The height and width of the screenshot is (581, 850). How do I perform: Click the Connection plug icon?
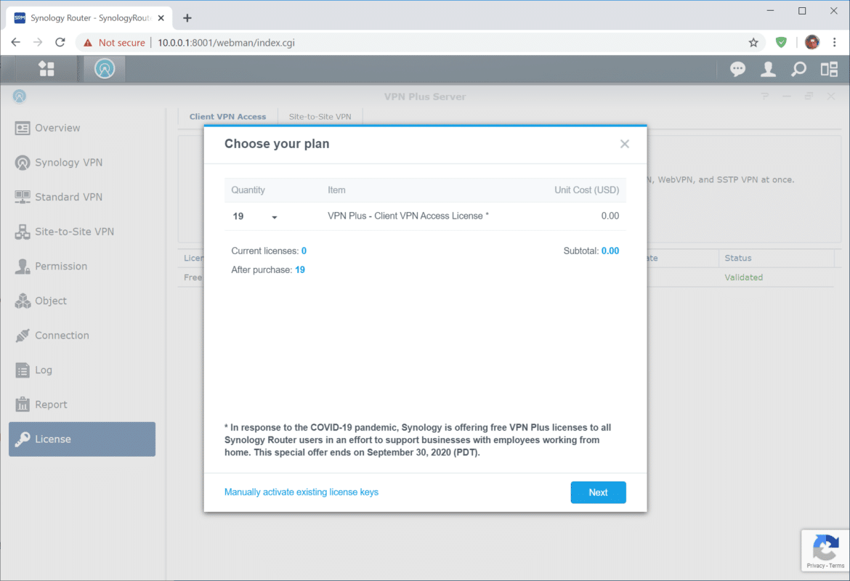coord(23,336)
